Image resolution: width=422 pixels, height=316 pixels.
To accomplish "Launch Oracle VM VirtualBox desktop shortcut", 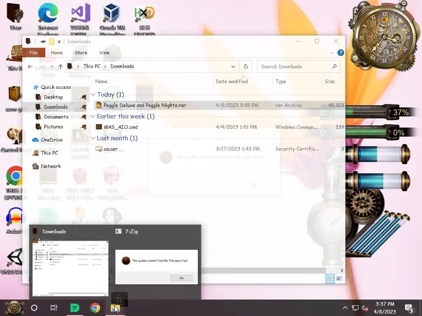I will pyautogui.click(x=112, y=18).
